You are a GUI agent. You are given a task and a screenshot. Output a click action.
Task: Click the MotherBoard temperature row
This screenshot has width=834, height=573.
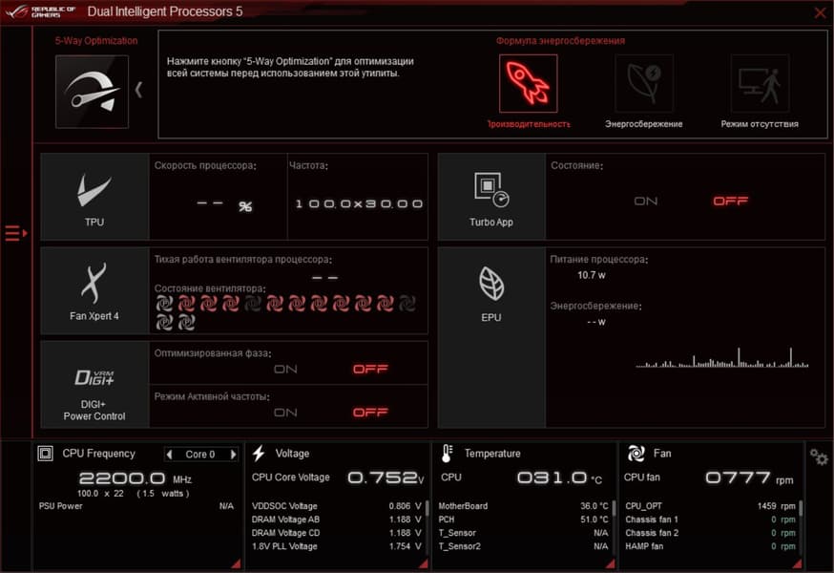(x=523, y=506)
